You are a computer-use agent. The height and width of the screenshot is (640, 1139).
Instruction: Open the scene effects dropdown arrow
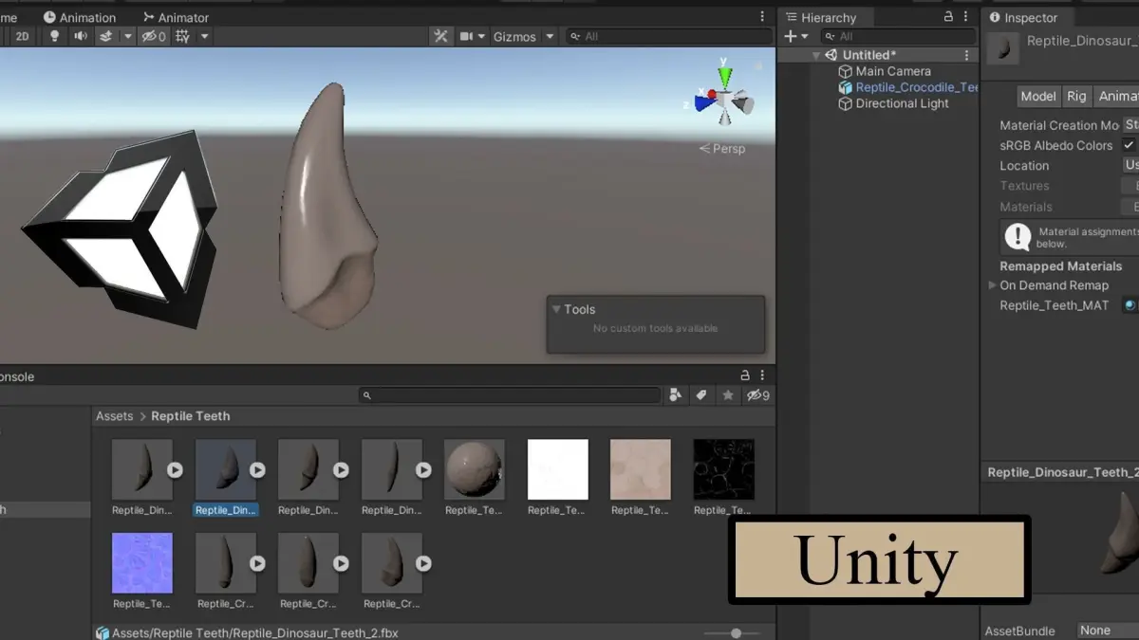127,36
